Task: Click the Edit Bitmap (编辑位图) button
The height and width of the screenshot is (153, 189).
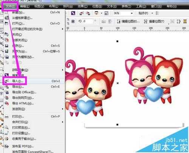Action: click(128, 21)
